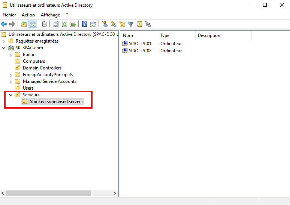Image resolution: width=290 pixels, height=205 pixels.
Task: Create a new group with toolbar icon
Action: click(x=113, y=24)
